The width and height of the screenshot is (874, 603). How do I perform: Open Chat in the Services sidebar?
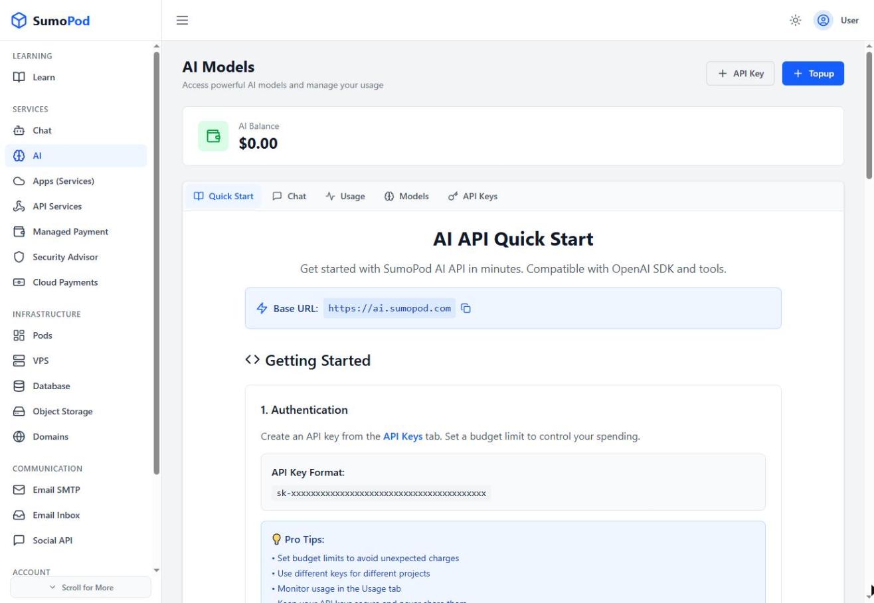[x=76, y=130]
